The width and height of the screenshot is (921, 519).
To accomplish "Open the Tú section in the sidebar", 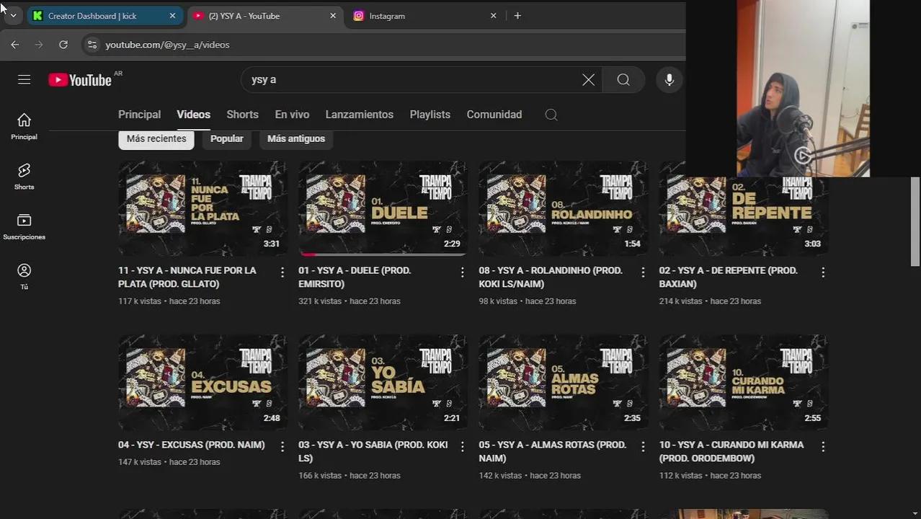I will click(24, 275).
